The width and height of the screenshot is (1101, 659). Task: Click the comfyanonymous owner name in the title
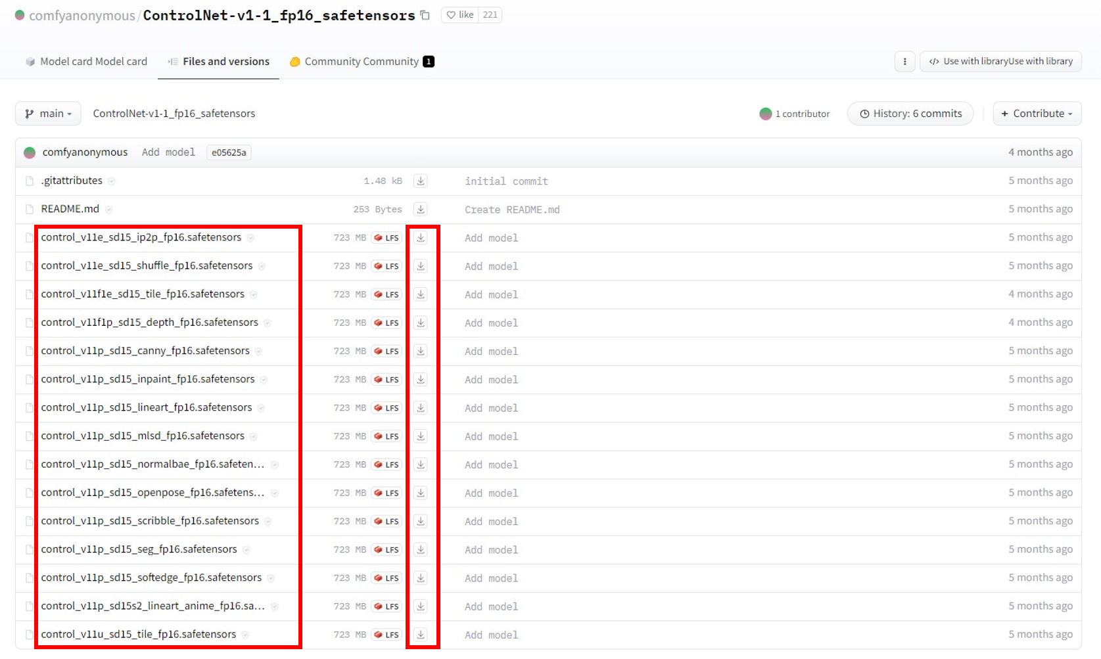point(82,16)
